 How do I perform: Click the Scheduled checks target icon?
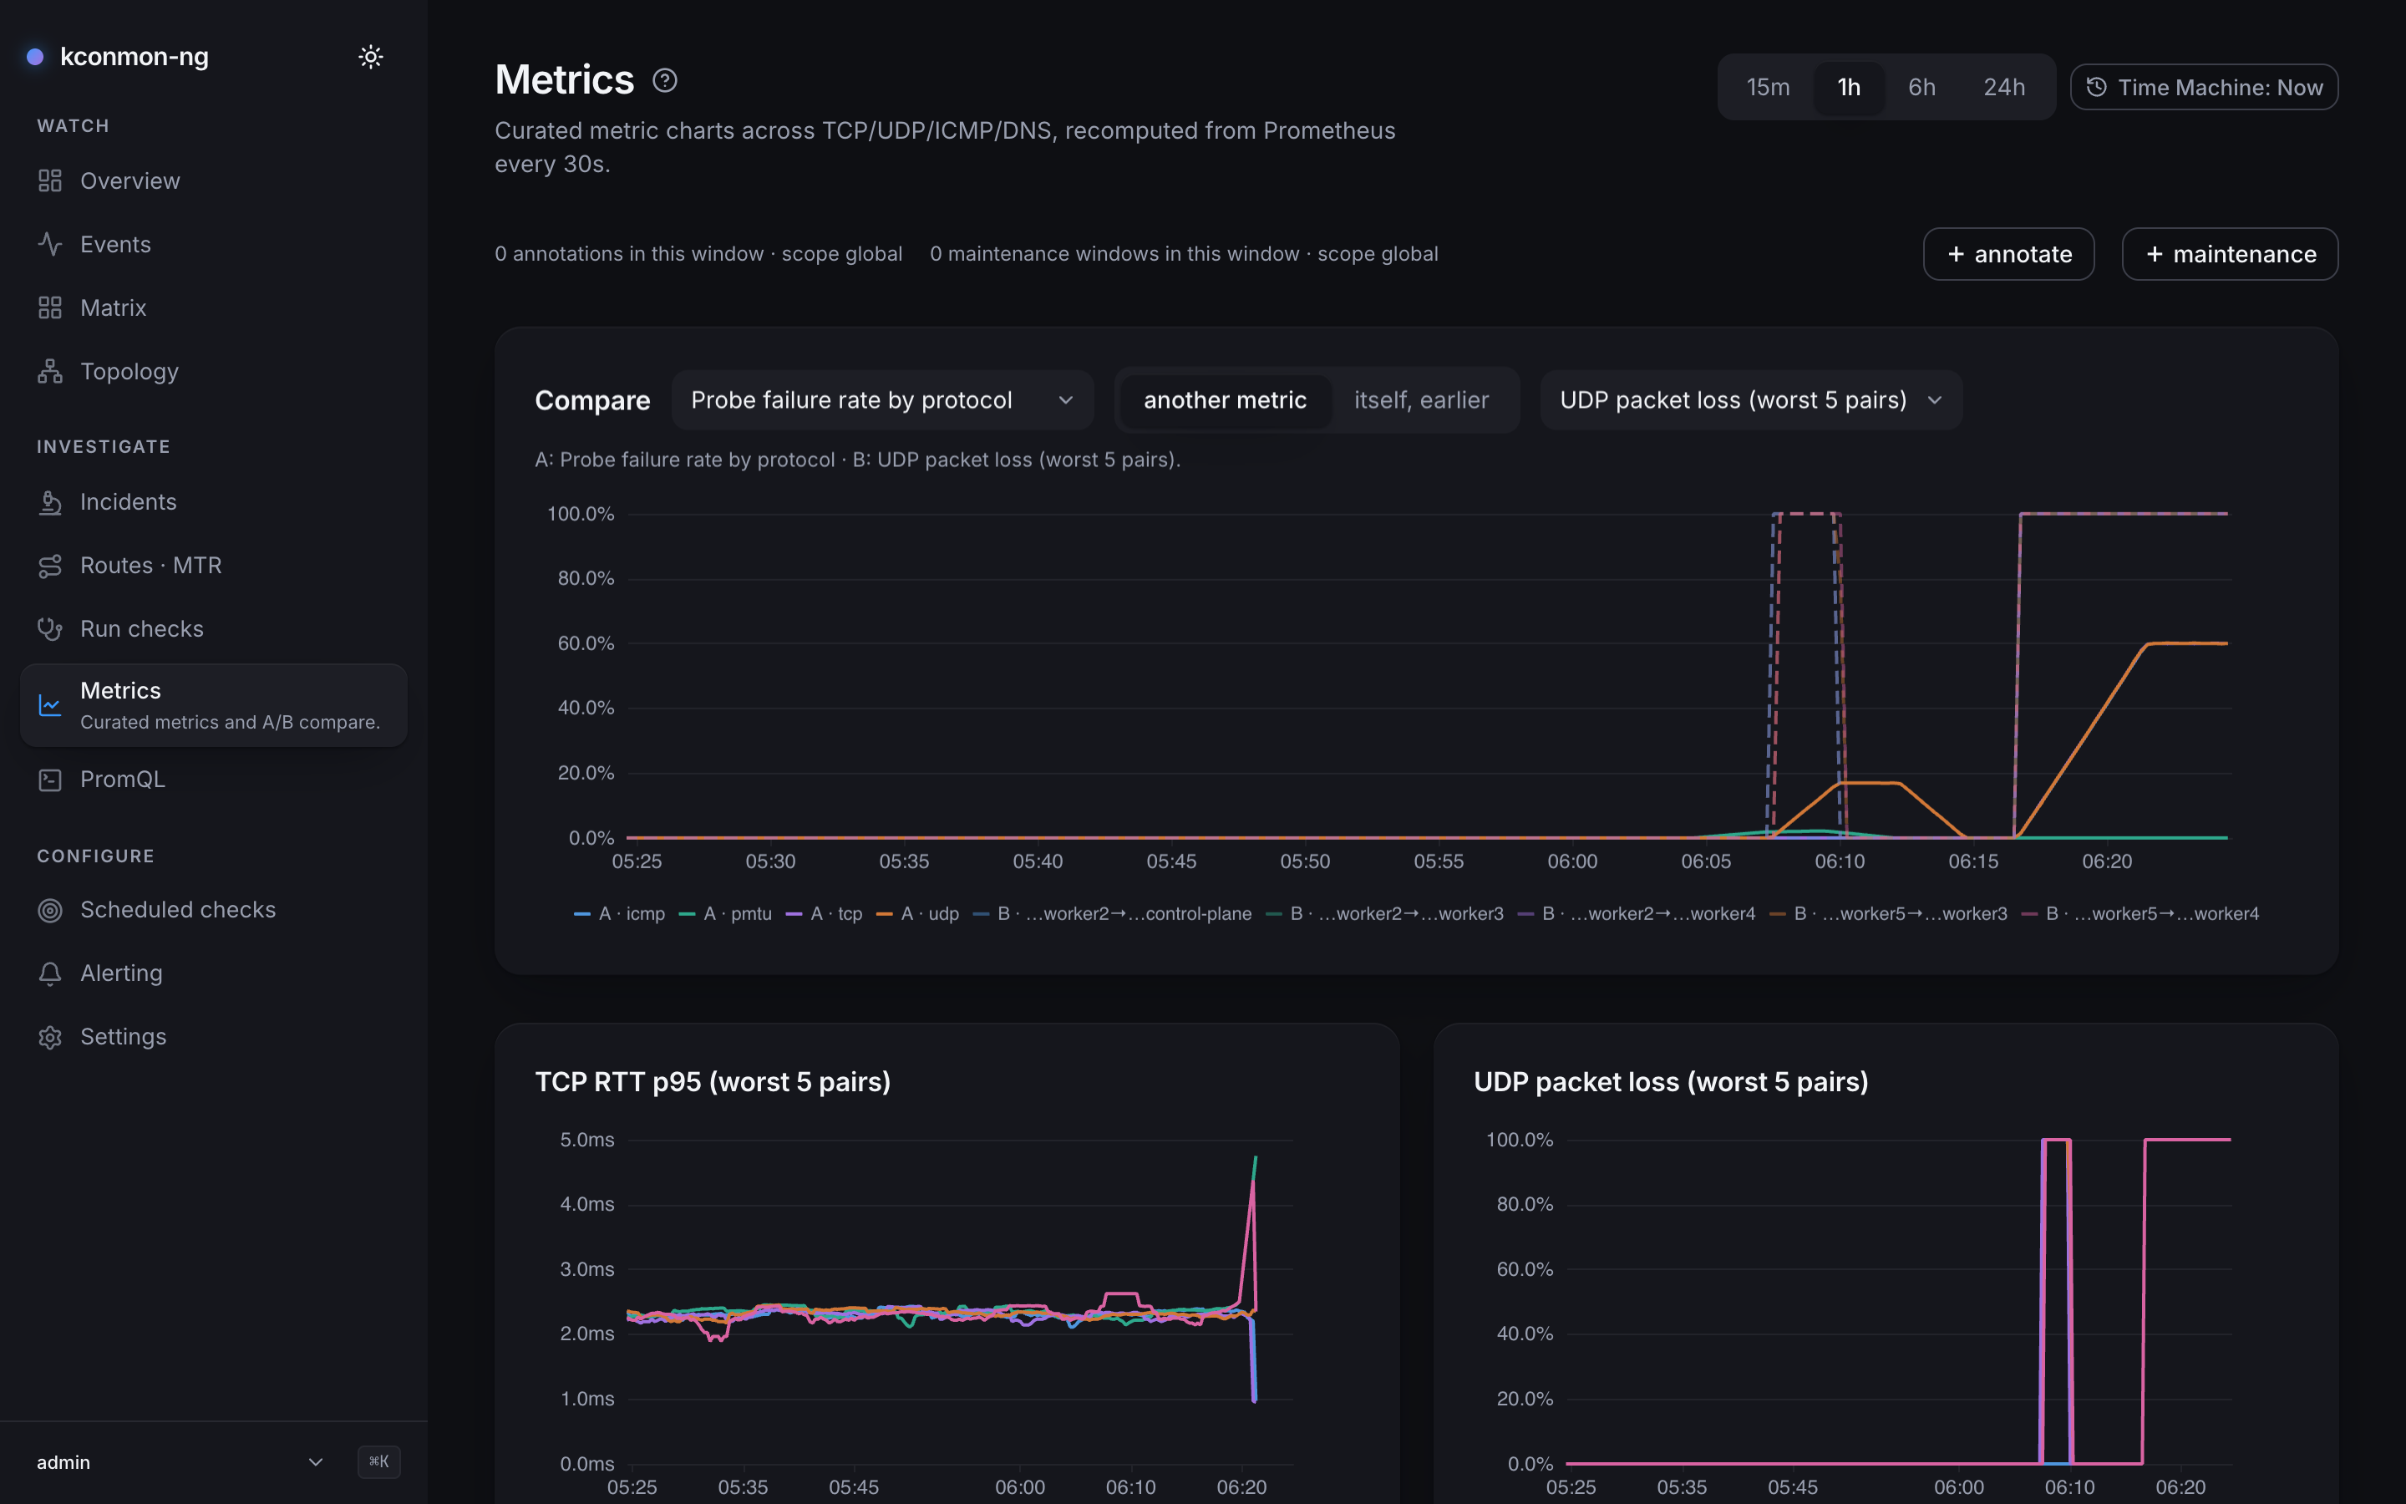pos(50,910)
